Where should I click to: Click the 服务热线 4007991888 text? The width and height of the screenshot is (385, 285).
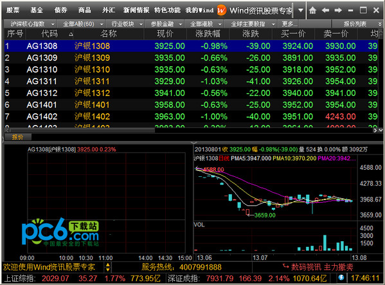point(181,267)
